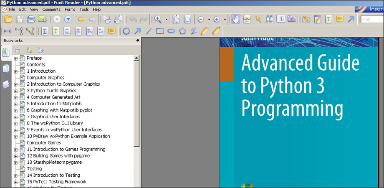Expand the Preface bookmark
Image resolution: width=384 pixels, height=188 pixels.
pyautogui.click(x=16, y=58)
